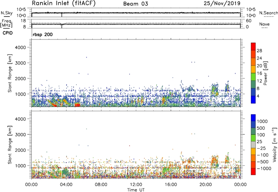
Task: Click the date '25/Nov/2019'
Action: [222, 3]
